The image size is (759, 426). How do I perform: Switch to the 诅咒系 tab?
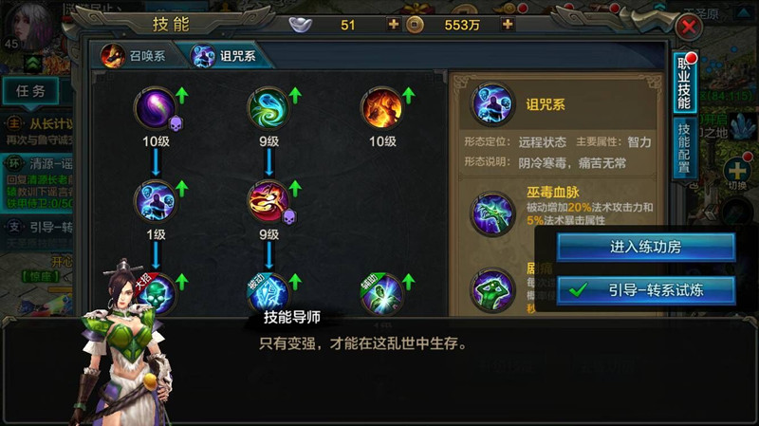point(225,55)
